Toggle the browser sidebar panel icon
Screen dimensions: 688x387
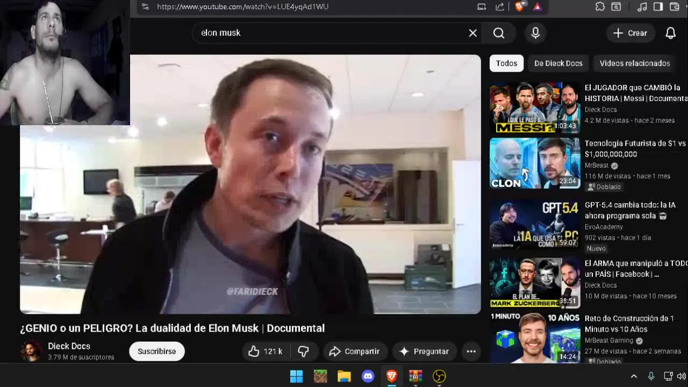click(658, 6)
